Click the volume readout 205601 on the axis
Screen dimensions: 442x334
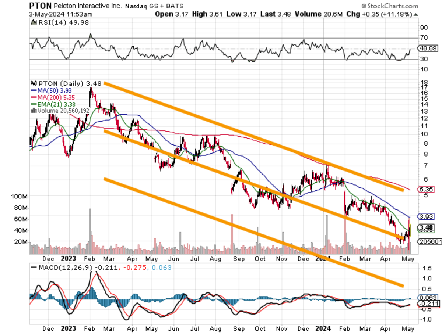pos(430,241)
